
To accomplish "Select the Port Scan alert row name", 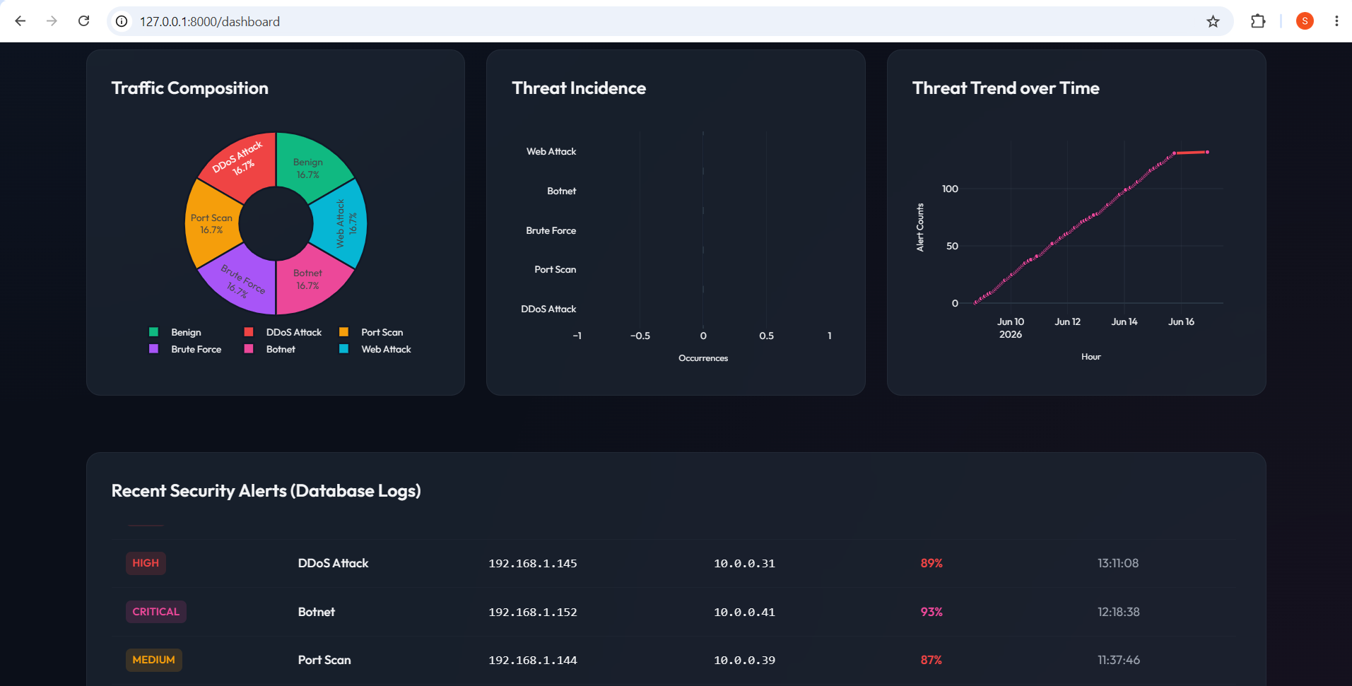I will point(324,660).
